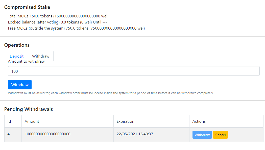Image resolution: width=265 pixels, height=150 pixels.
Task: Switch to the Deposit tab
Action: tap(17, 56)
